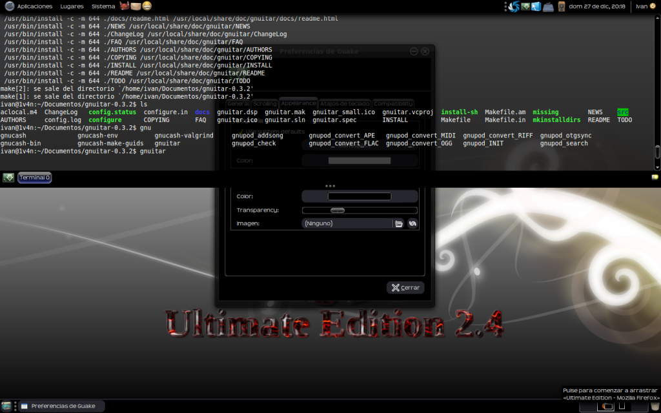Launch the red fox-face panel launcher
Image resolution: width=661 pixels, height=413 pixels.
click(125, 6)
